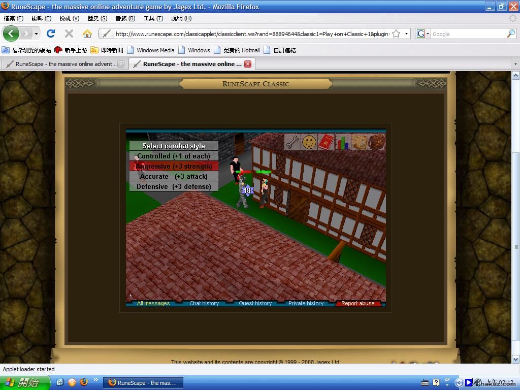Open the 即時新聞 feed bookmark

click(107, 50)
